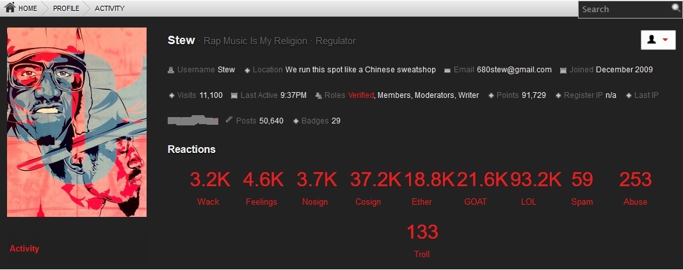Click the Reactions section heading
This screenshot has width=683, height=270.
[x=191, y=149]
